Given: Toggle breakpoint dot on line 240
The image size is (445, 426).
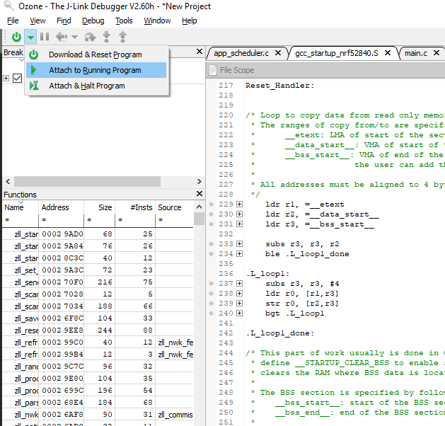Looking at the screenshot, I should point(211,313).
